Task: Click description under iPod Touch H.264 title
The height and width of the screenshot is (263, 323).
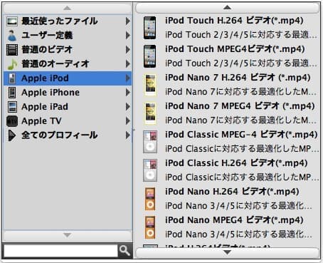Action: (x=241, y=35)
